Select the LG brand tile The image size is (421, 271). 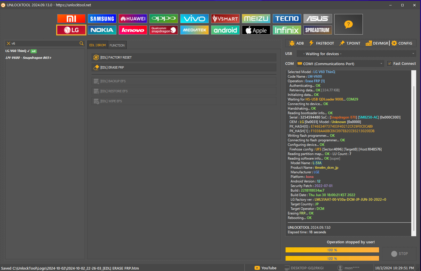click(71, 30)
